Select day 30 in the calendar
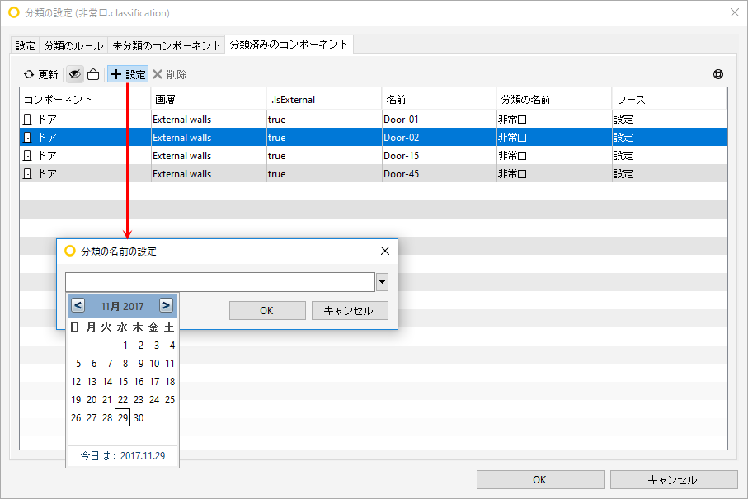 pos(139,417)
